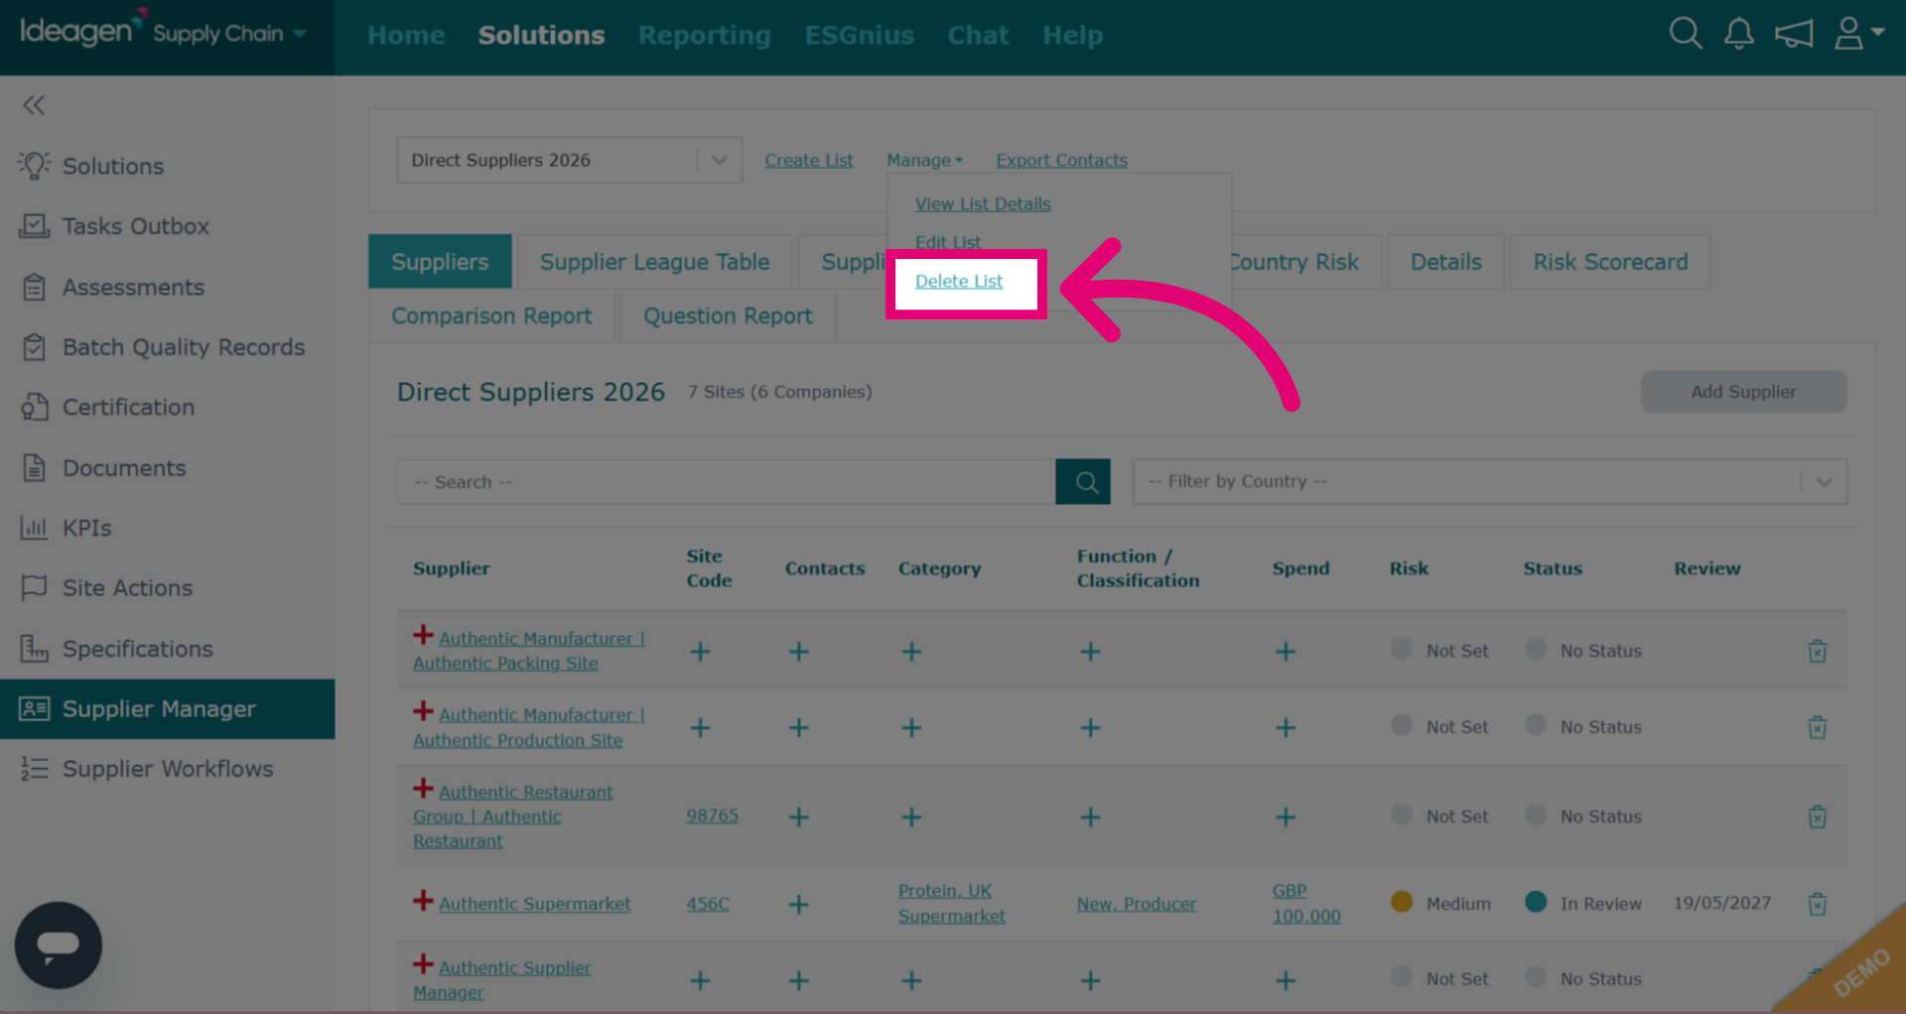1906x1014 pixels.
Task: Open Filter by Country dropdown
Action: click(x=1489, y=481)
